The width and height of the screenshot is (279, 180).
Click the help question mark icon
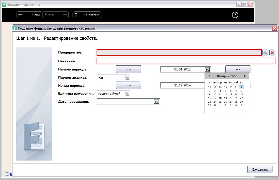click(x=235, y=15)
